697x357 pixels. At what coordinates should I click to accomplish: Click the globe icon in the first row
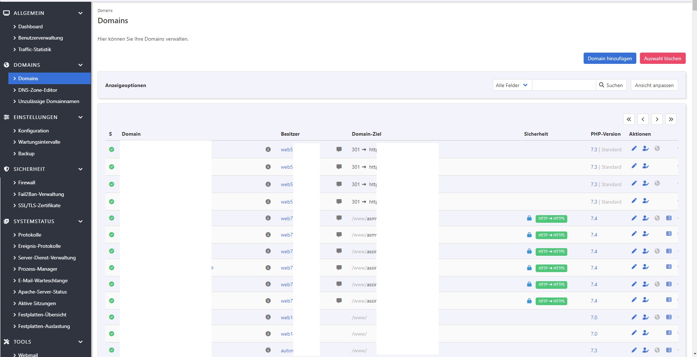tap(657, 148)
